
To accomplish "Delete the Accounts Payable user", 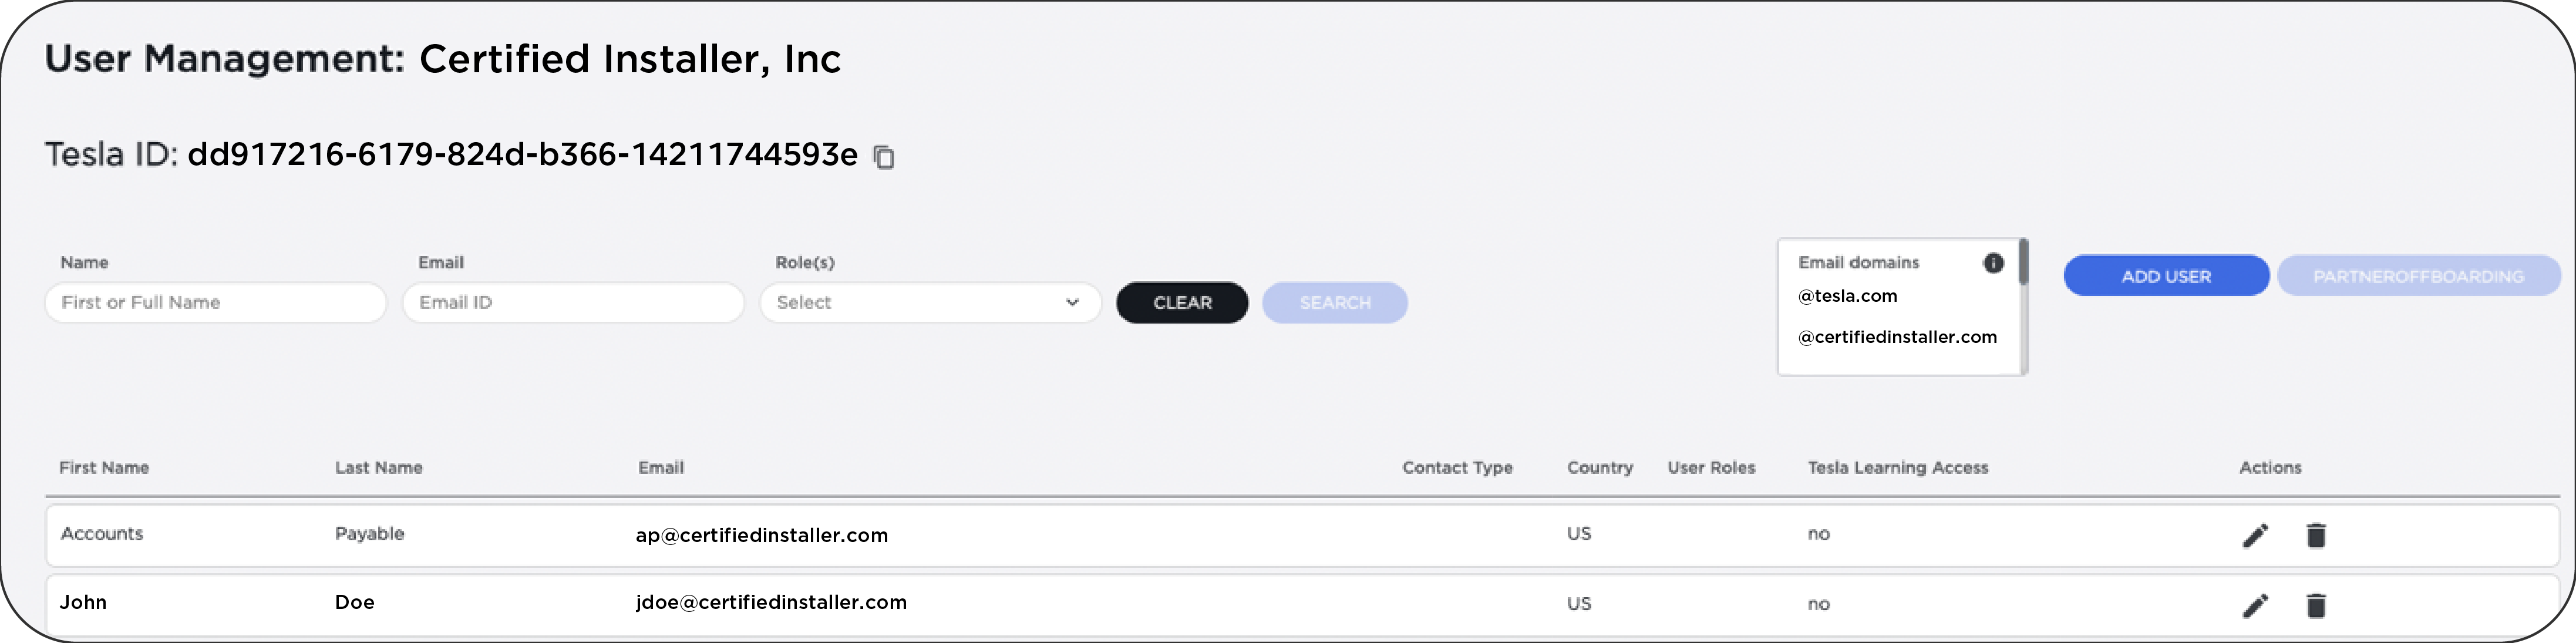I will click(2316, 535).
